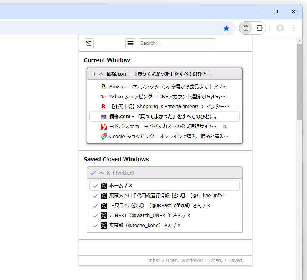Collapse the 価格.com current window group

coord(101,74)
